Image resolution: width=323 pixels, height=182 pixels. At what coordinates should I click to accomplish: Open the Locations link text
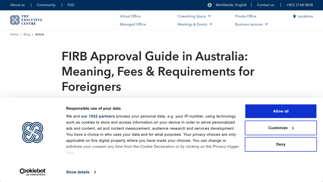305,16
